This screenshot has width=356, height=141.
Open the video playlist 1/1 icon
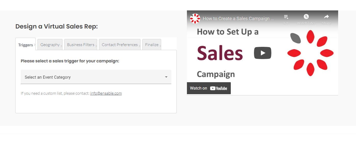pyautogui.click(x=286, y=17)
